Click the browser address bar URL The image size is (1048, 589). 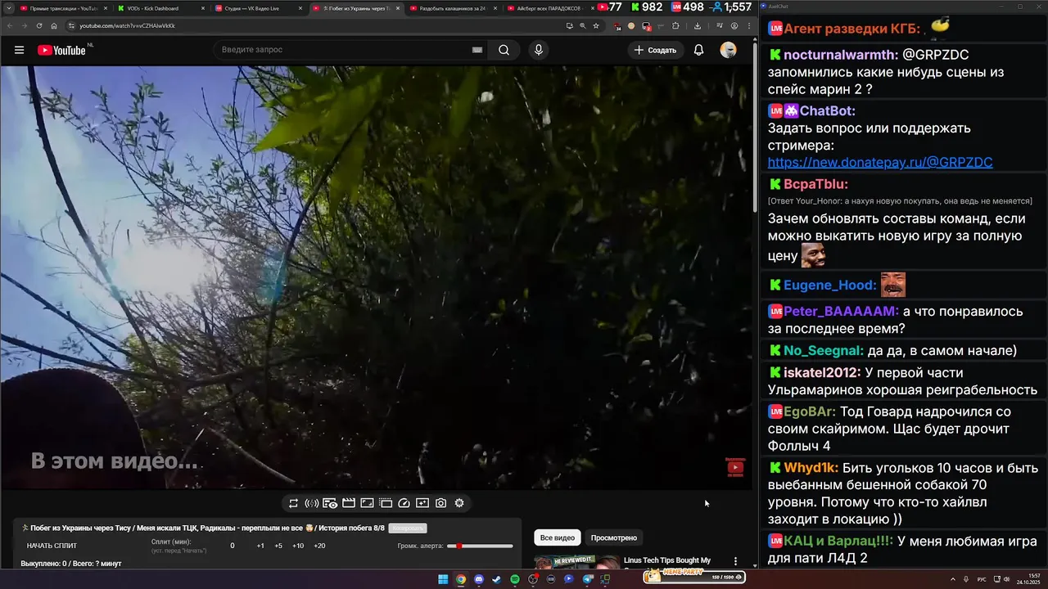pos(127,25)
